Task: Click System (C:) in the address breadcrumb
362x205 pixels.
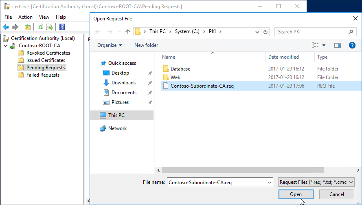Action: tap(187, 31)
